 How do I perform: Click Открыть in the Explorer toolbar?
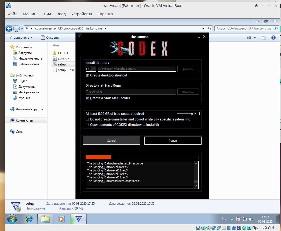pos(50,38)
